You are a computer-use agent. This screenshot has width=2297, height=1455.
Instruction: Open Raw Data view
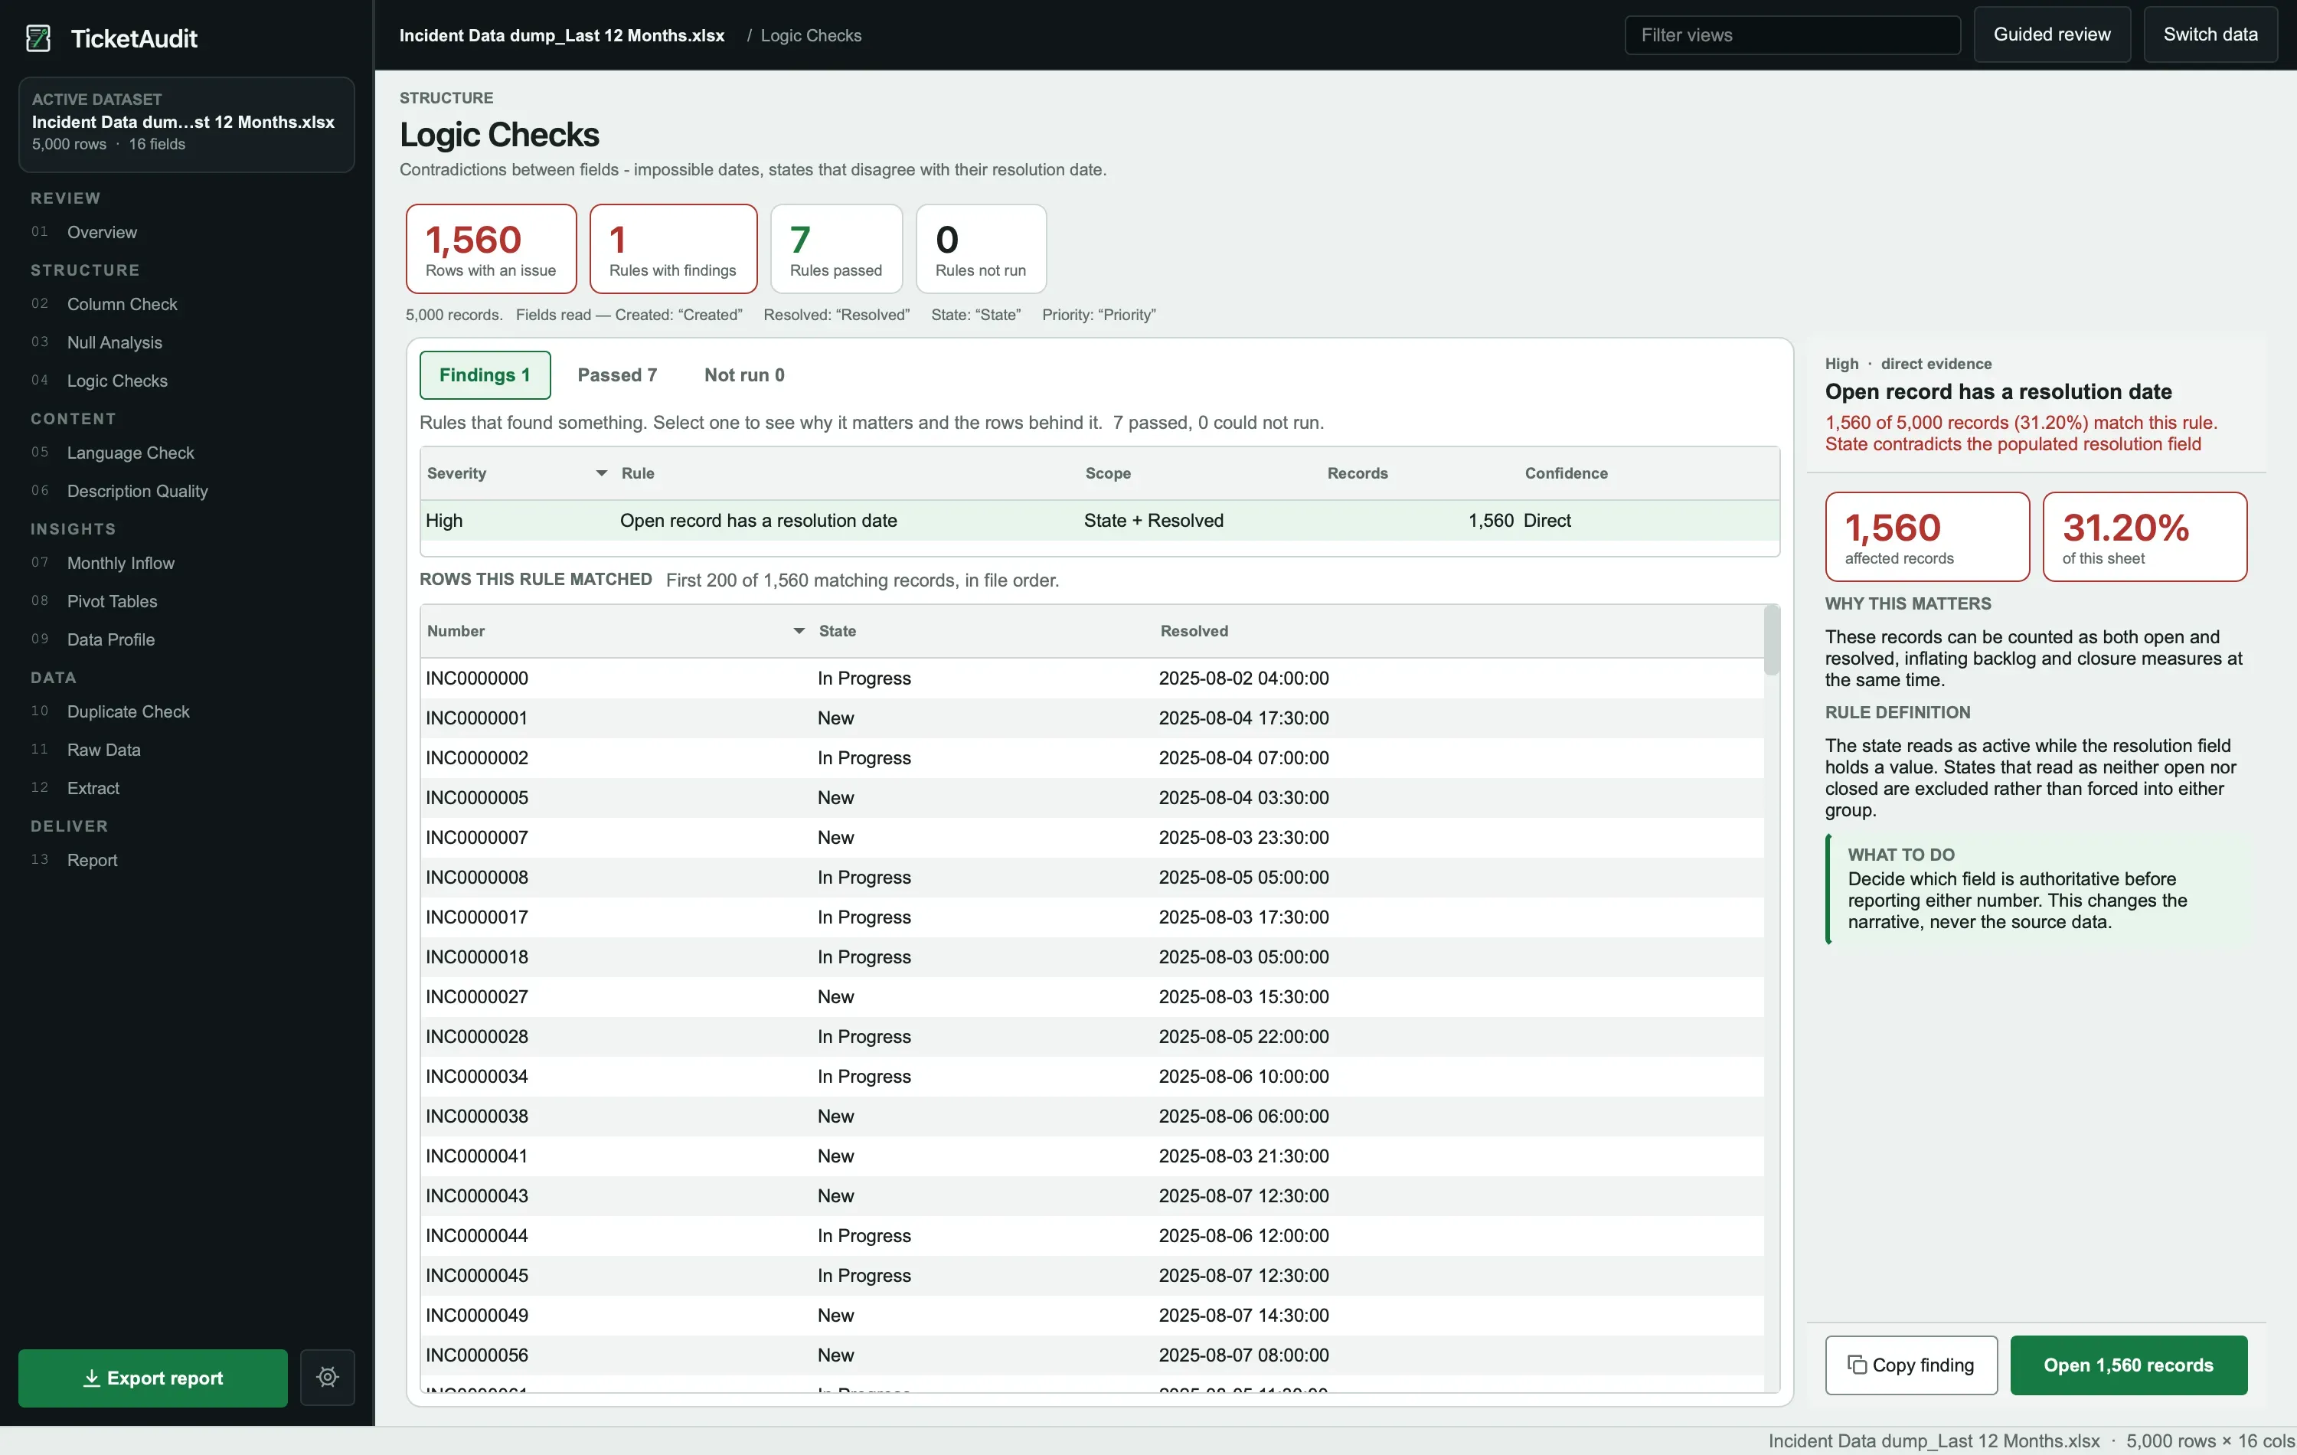[104, 750]
